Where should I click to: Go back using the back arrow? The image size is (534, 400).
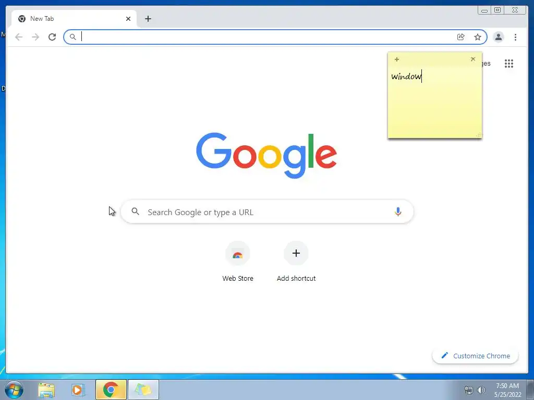(19, 37)
